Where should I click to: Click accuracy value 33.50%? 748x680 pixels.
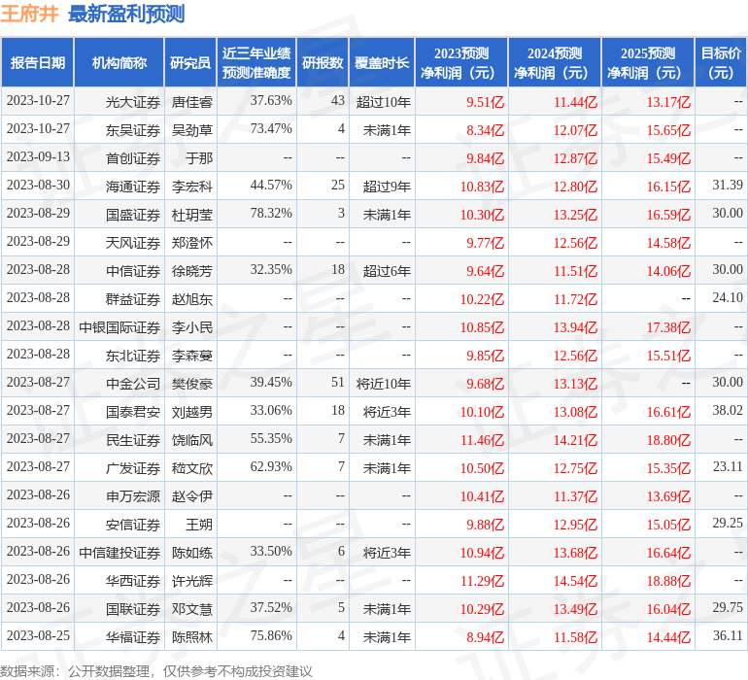[271, 551]
